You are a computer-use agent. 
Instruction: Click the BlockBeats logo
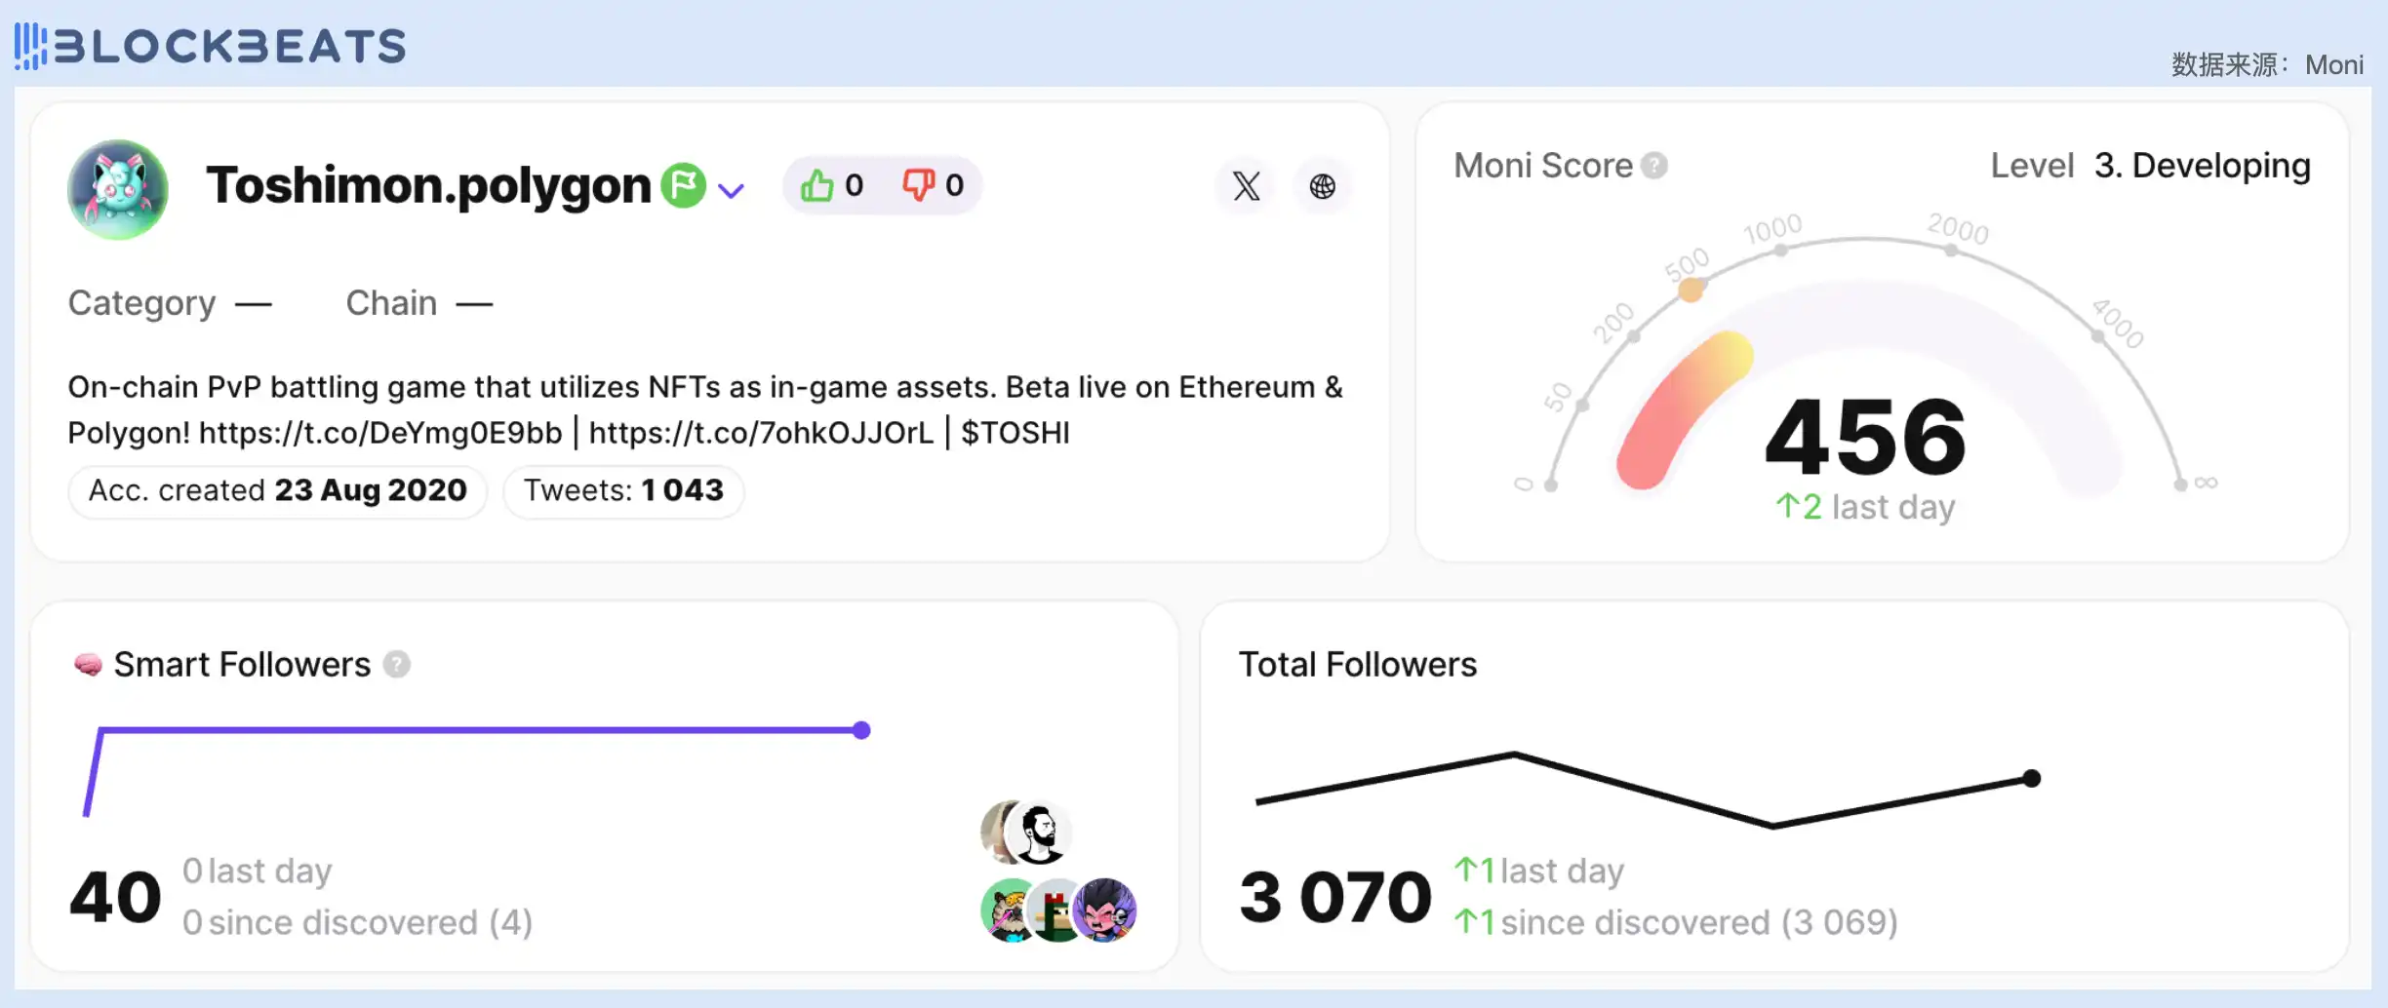point(210,46)
